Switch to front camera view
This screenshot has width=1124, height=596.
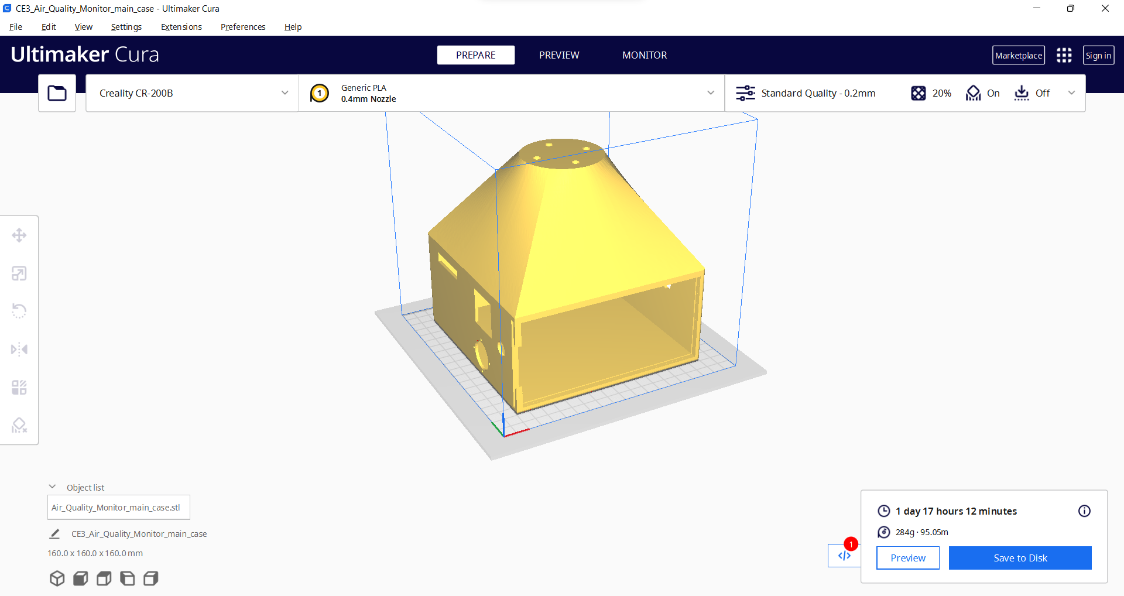click(80, 578)
